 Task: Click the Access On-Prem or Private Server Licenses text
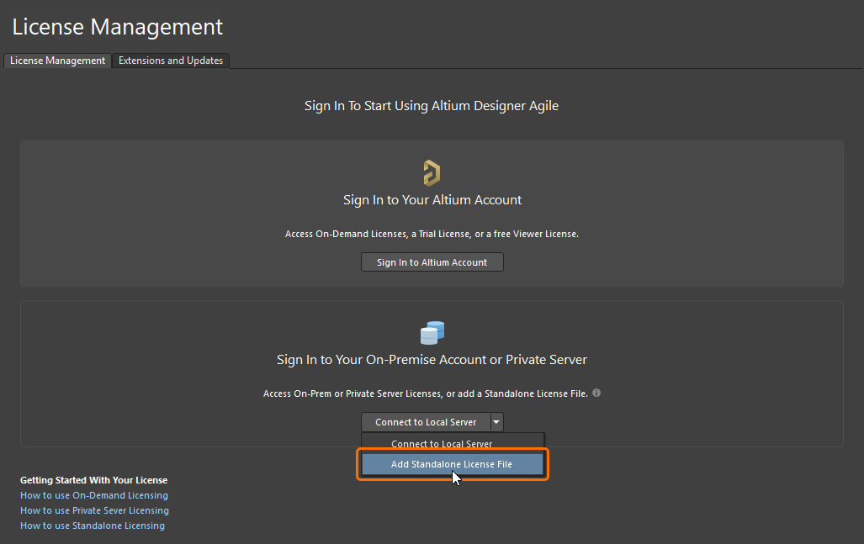424,393
